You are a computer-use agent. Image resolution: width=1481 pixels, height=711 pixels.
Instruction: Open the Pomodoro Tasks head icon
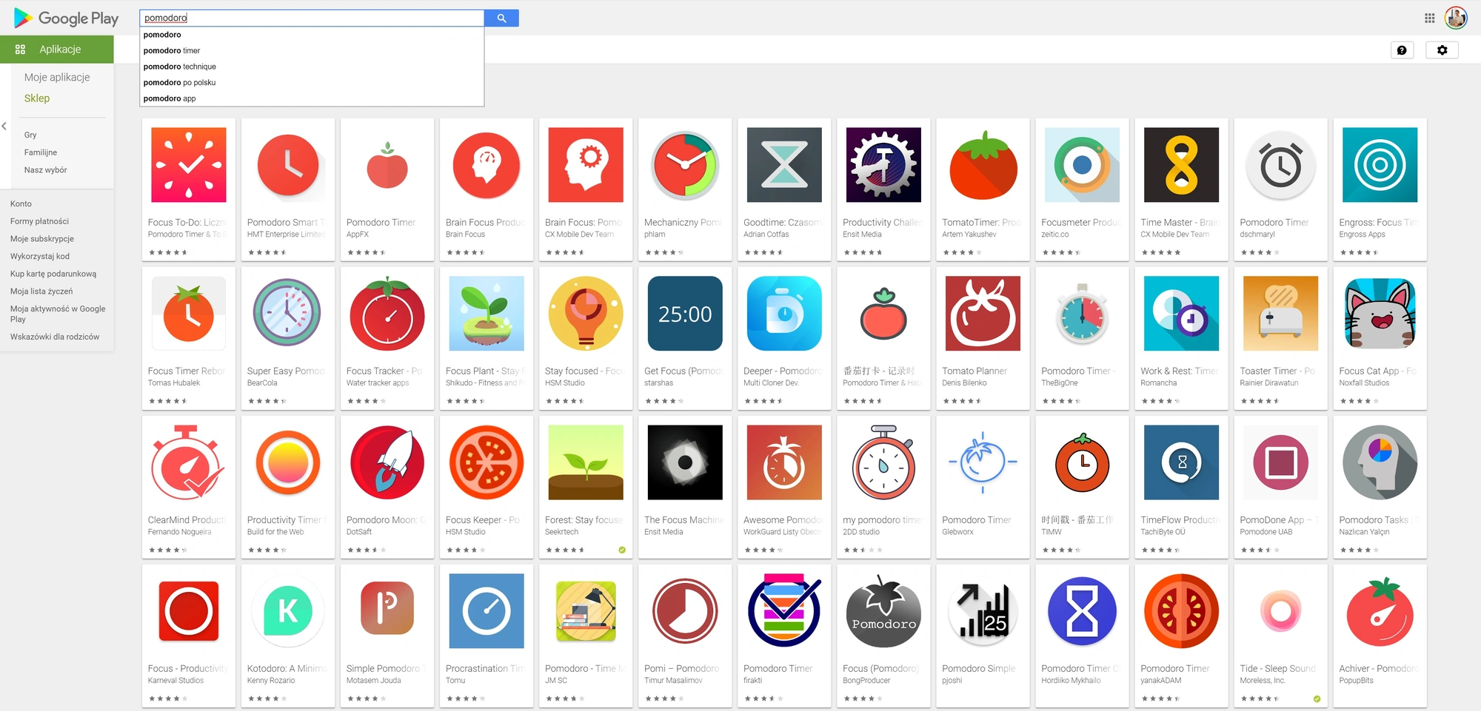pos(1380,462)
